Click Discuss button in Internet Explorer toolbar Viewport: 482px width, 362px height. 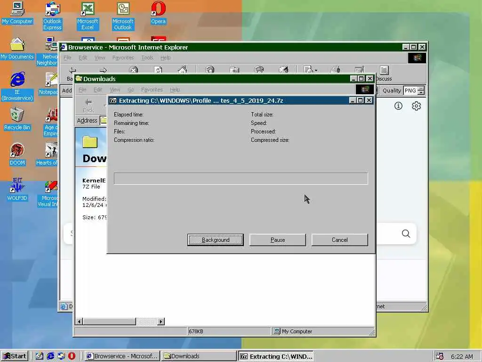click(x=384, y=74)
